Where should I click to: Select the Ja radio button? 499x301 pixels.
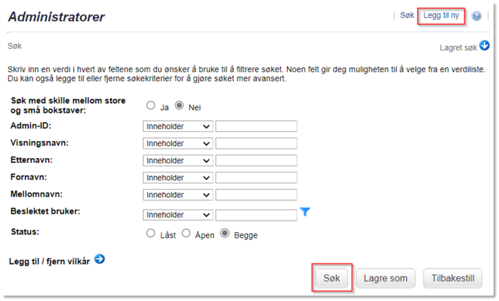pyautogui.click(x=150, y=105)
